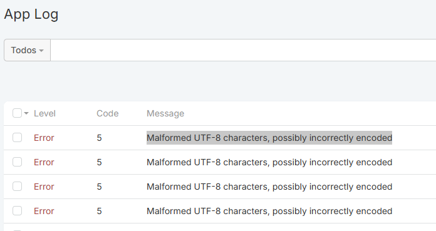Screen dimensions: 436x231
Task: Check the second Error row checkbox
Action: 18,162
